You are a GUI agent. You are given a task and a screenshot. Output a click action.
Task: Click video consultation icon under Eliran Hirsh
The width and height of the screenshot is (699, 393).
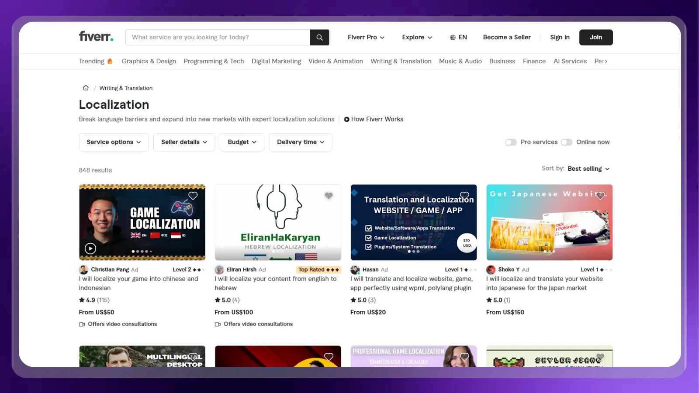click(x=218, y=324)
